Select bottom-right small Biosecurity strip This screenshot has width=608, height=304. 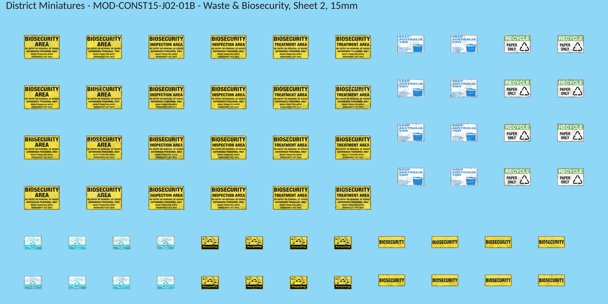click(551, 280)
